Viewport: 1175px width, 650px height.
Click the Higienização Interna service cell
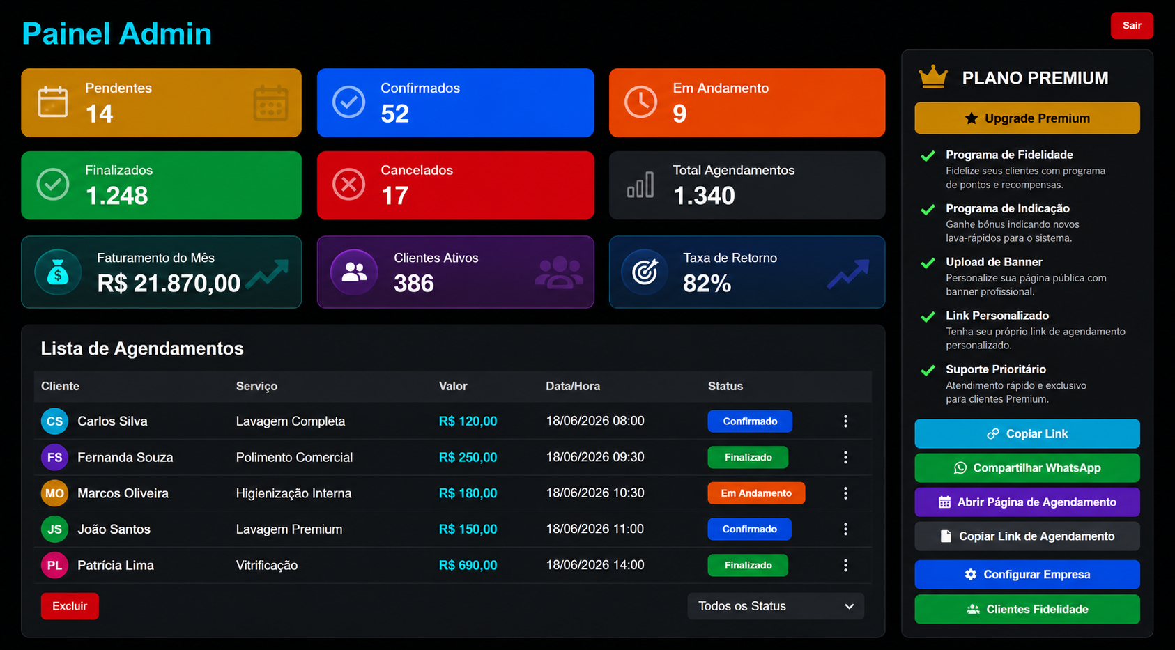(293, 493)
